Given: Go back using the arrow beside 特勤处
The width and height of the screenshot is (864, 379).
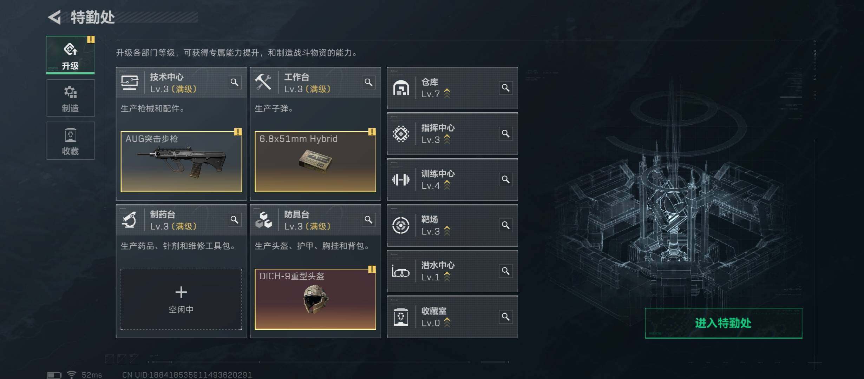Looking at the screenshot, I should (x=55, y=17).
